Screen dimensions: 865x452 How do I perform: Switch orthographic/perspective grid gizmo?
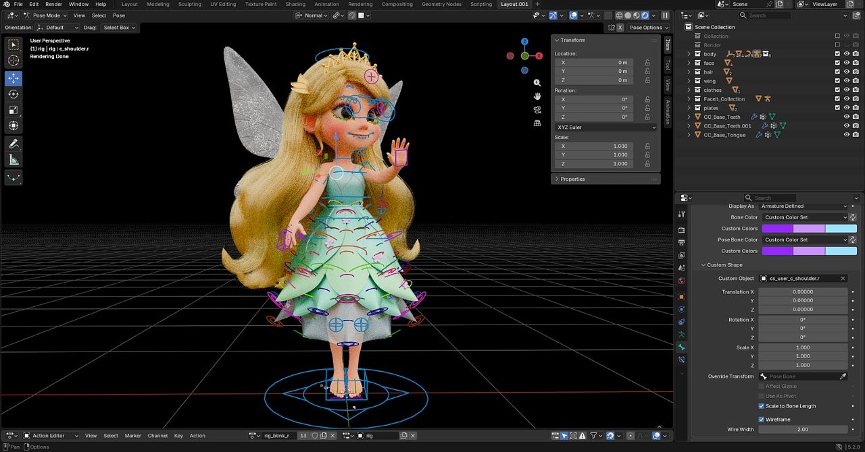pyautogui.click(x=537, y=123)
